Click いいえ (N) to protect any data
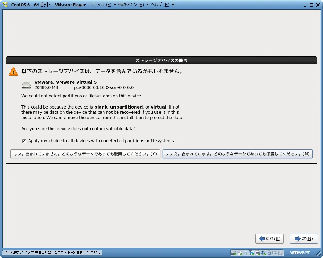323x258 pixels. click(237, 154)
